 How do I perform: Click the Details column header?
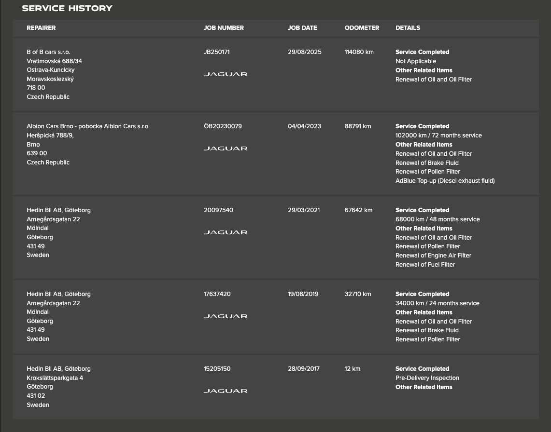coord(408,28)
